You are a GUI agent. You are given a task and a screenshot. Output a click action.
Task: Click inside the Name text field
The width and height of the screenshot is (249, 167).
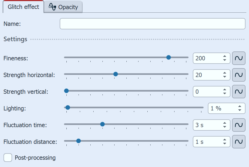[x=152, y=24]
